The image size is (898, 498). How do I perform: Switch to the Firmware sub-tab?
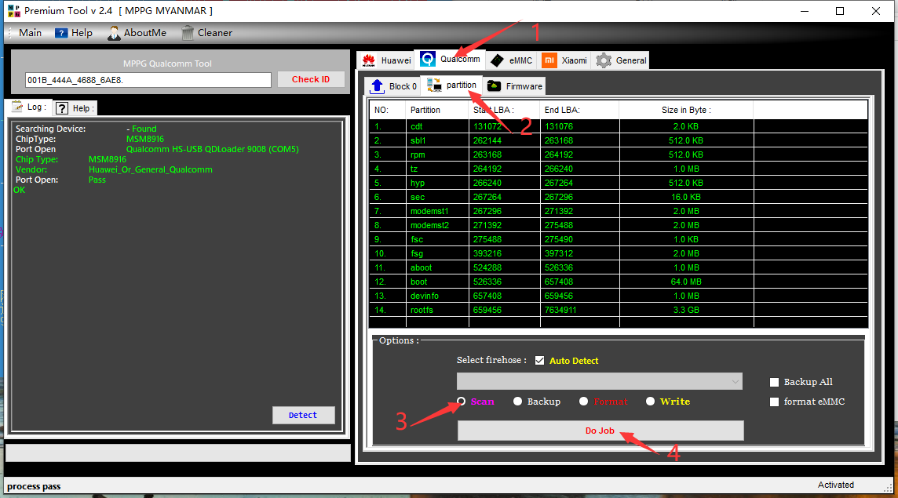[x=514, y=86]
